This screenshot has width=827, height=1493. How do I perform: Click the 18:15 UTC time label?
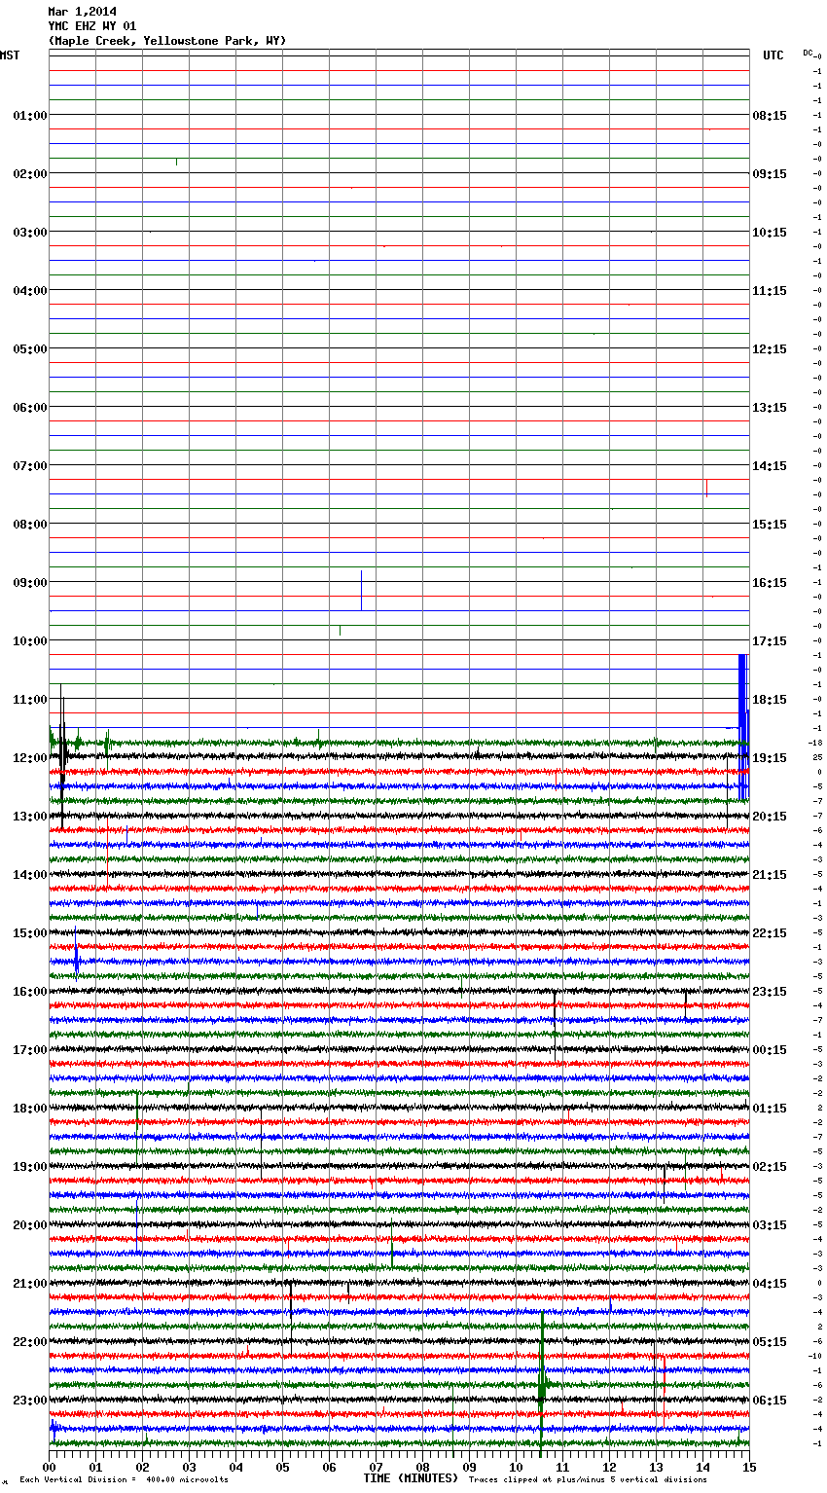770,700
